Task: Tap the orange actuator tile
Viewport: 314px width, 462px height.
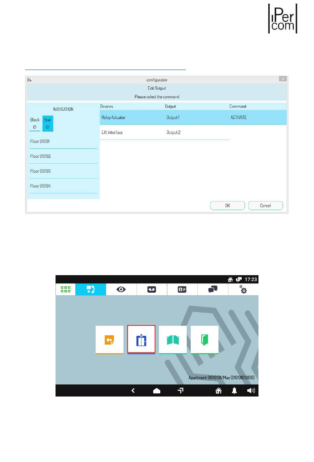Action: [x=109, y=340]
